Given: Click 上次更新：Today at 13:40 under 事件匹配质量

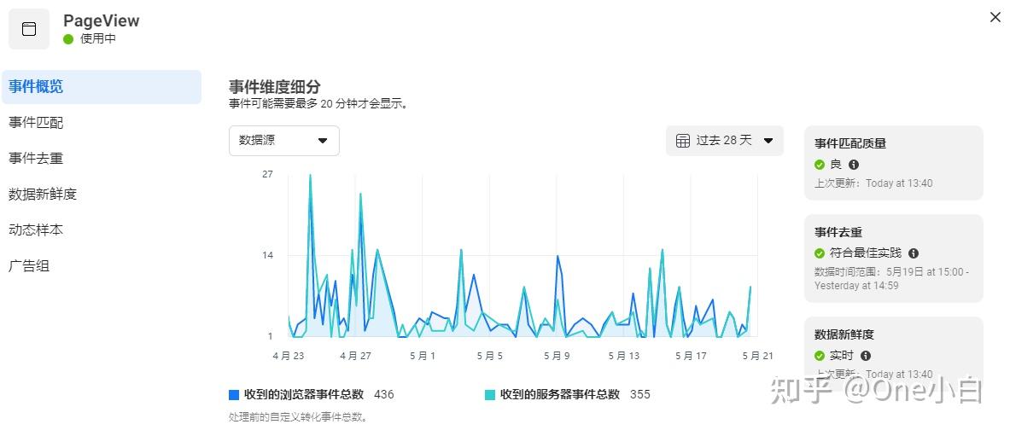Looking at the screenshot, I should click(x=873, y=183).
